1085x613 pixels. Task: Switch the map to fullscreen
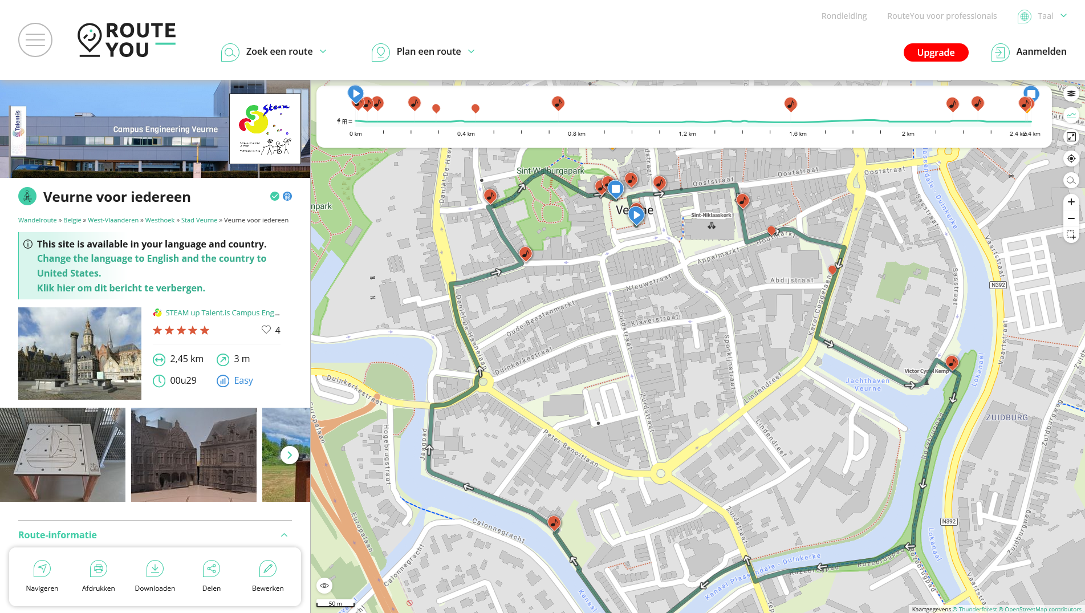[1071, 137]
